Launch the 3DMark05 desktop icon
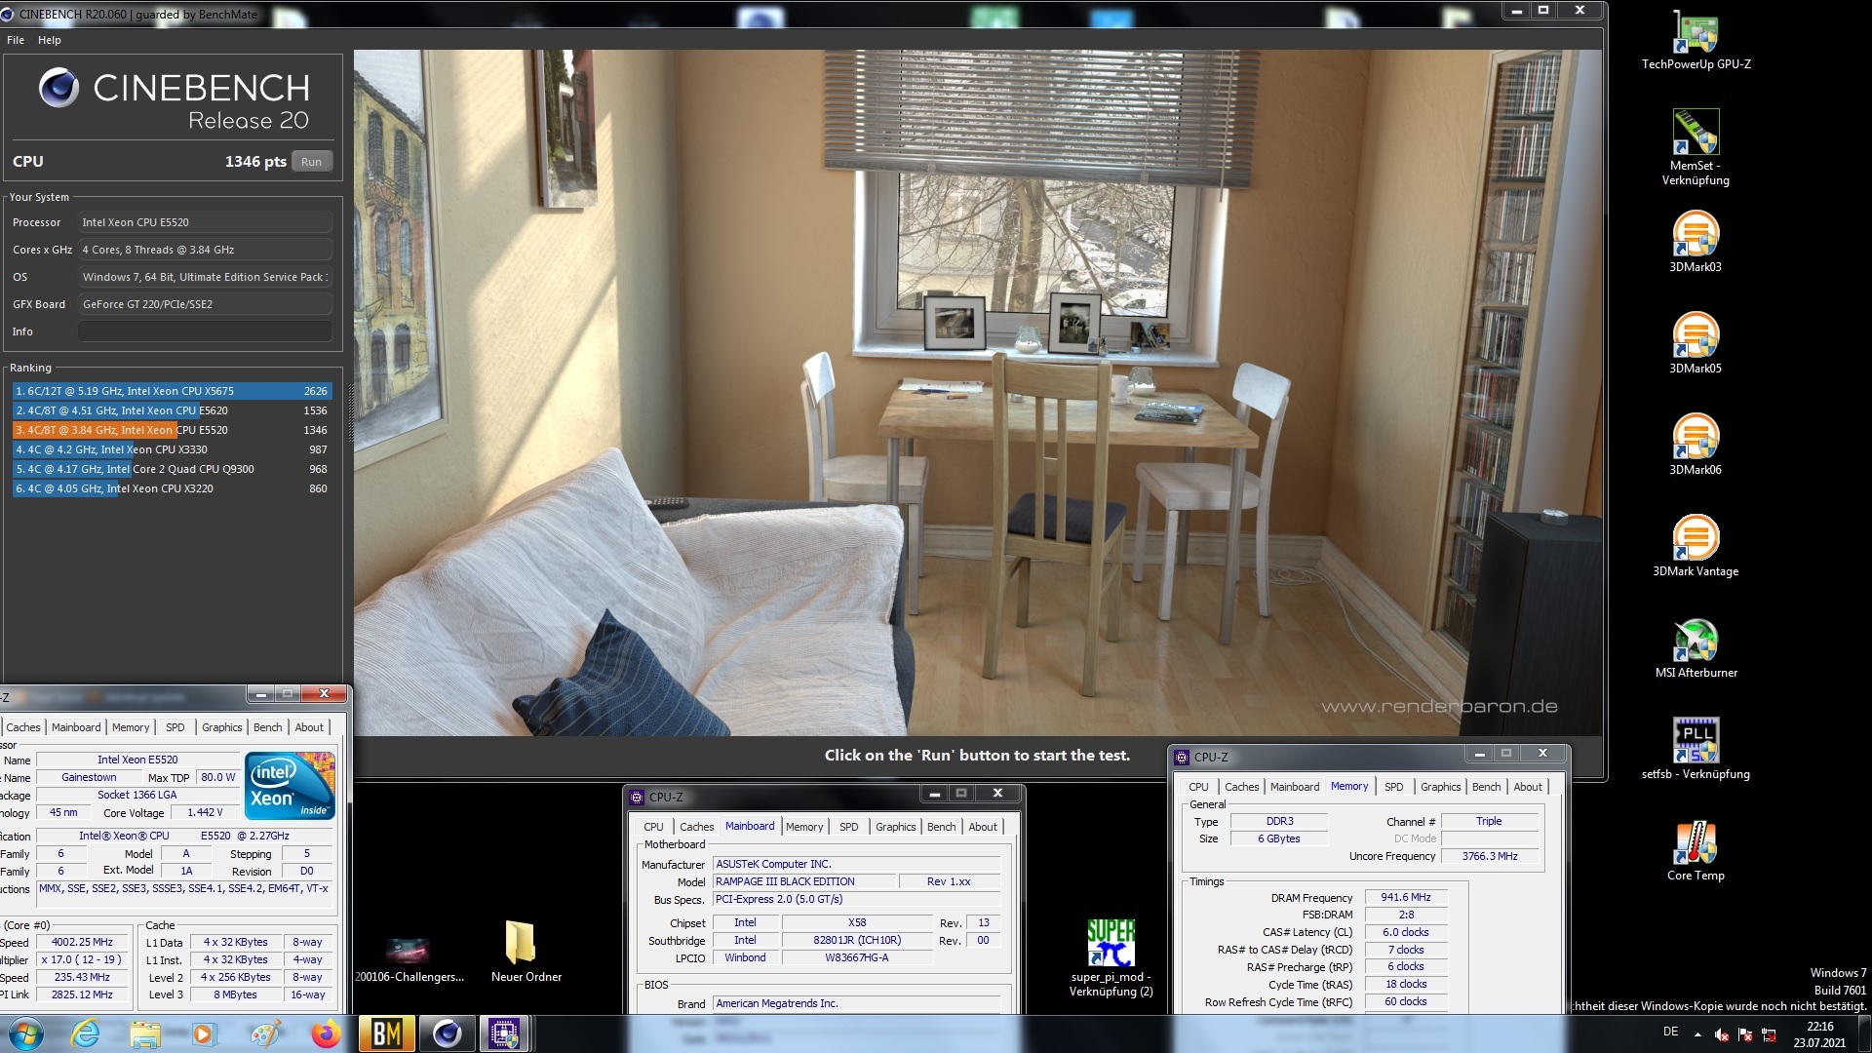Screen dimensions: 1872x1053 point(1696,343)
